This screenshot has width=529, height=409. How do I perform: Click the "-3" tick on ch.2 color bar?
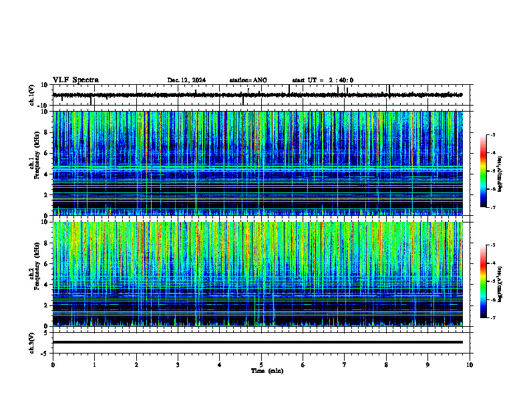[x=493, y=245]
